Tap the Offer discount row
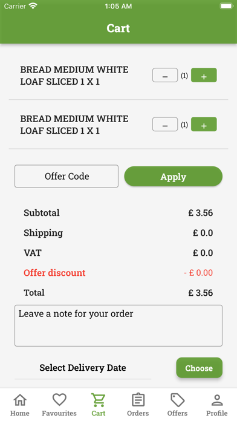 [x=118, y=273]
